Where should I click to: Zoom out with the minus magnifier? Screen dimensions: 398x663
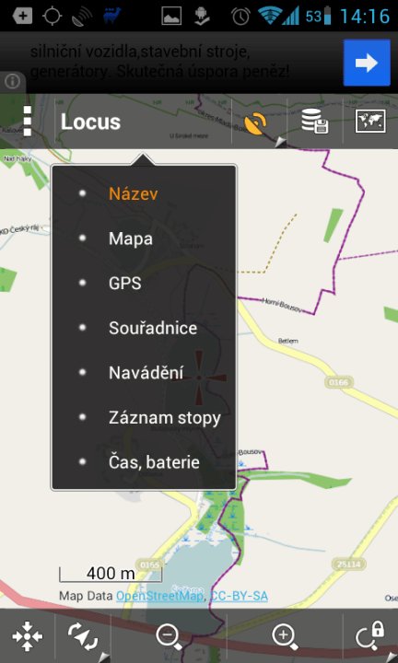click(x=169, y=637)
